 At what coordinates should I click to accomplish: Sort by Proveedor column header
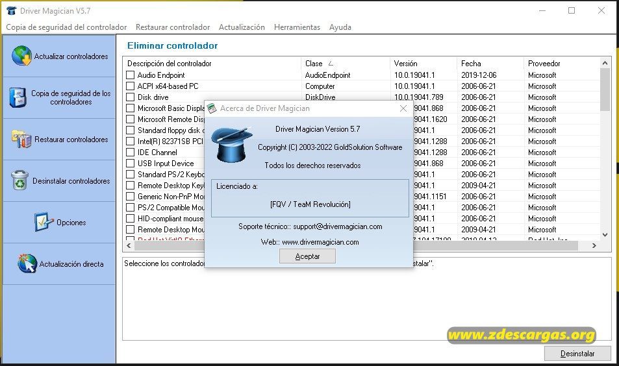pos(562,64)
